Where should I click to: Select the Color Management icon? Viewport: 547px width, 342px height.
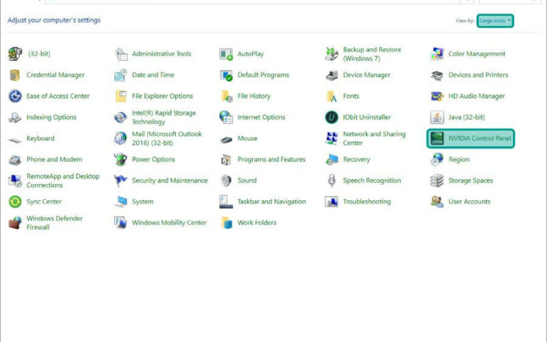pyautogui.click(x=437, y=54)
